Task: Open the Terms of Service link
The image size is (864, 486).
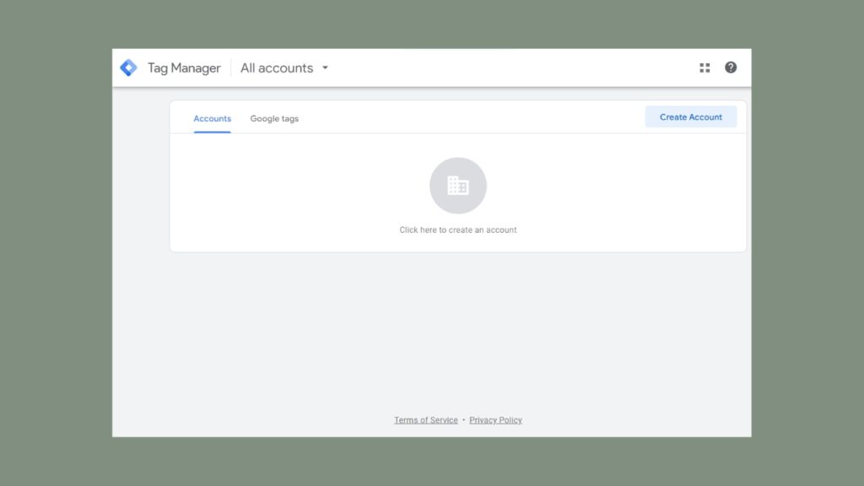Action: [x=426, y=420]
